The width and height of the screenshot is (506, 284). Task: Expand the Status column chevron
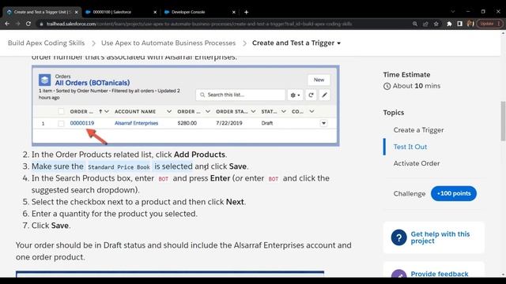pyautogui.click(x=283, y=111)
